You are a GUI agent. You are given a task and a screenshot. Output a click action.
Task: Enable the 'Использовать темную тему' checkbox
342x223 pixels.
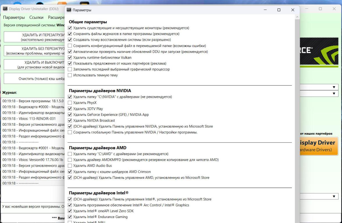point(70,75)
